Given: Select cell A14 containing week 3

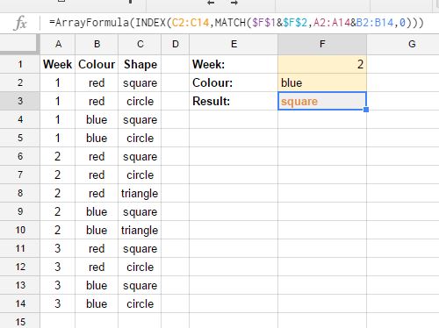Looking at the screenshot, I should pos(58,303).
